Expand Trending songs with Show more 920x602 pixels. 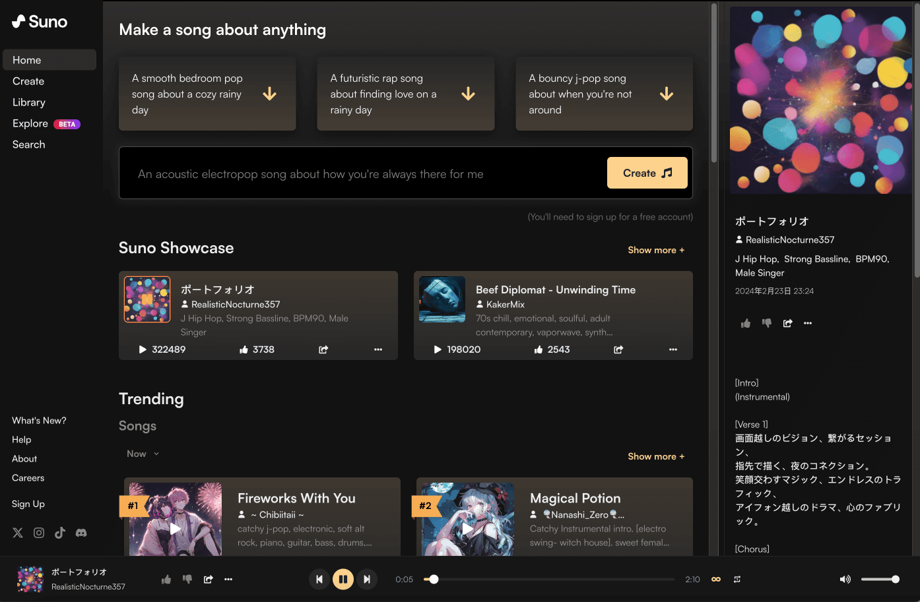pos(656,456)
